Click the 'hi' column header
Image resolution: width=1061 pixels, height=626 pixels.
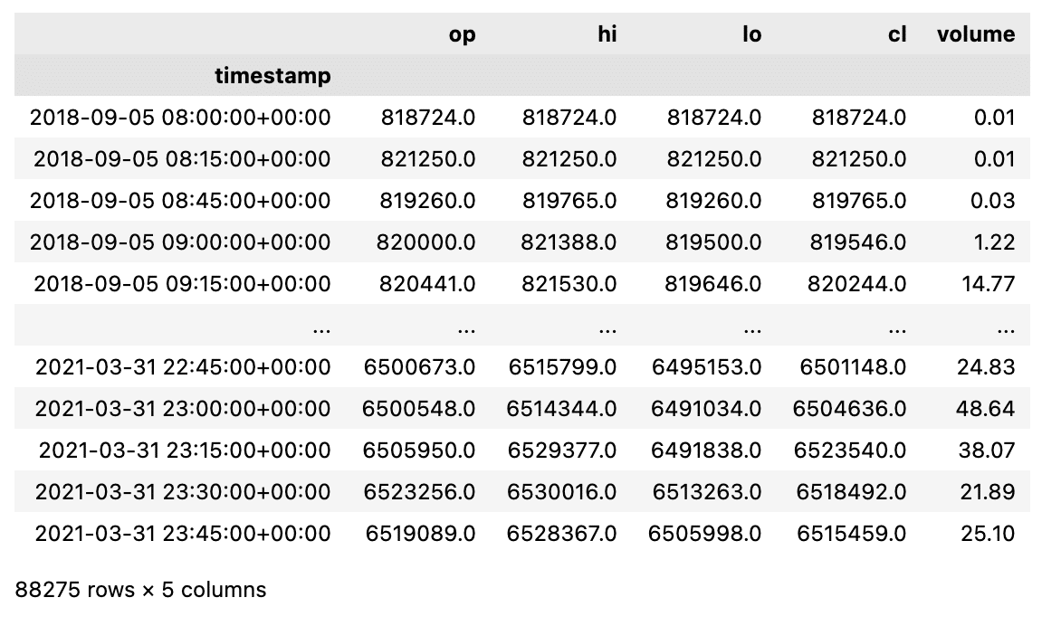(x=606, y=34)
